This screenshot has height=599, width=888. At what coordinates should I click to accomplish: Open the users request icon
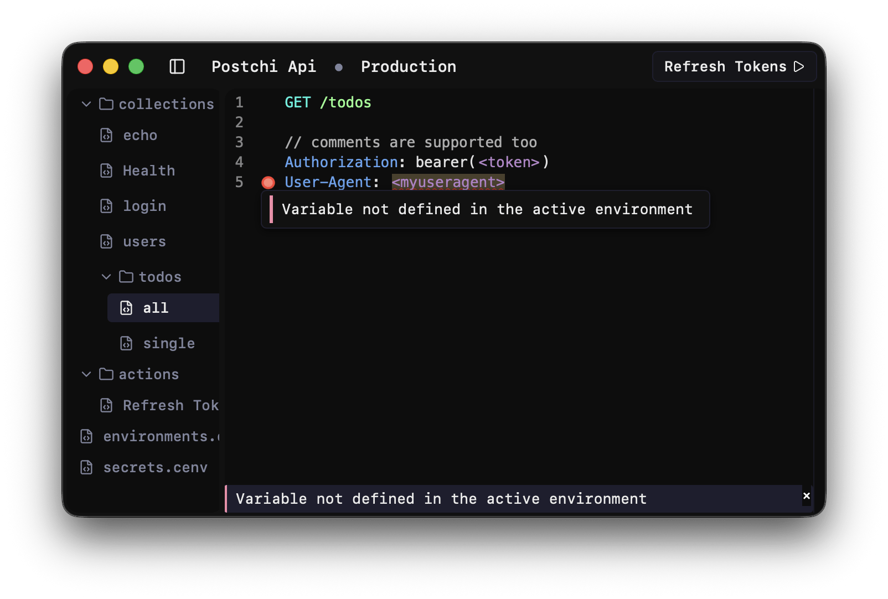click(x=107, y=241)
